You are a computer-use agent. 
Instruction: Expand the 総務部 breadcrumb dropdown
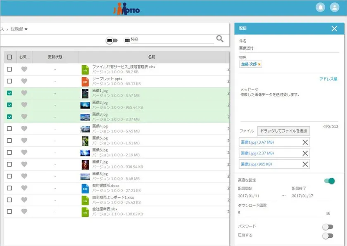tap(26, 29)
